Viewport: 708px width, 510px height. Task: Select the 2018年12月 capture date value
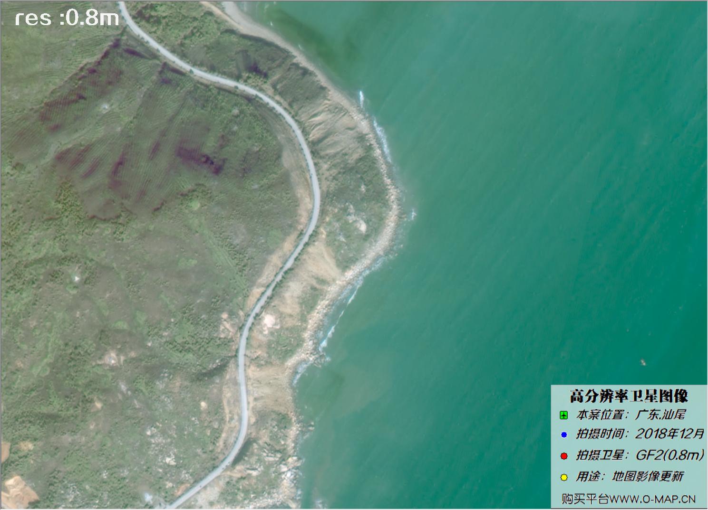(669, 434)
